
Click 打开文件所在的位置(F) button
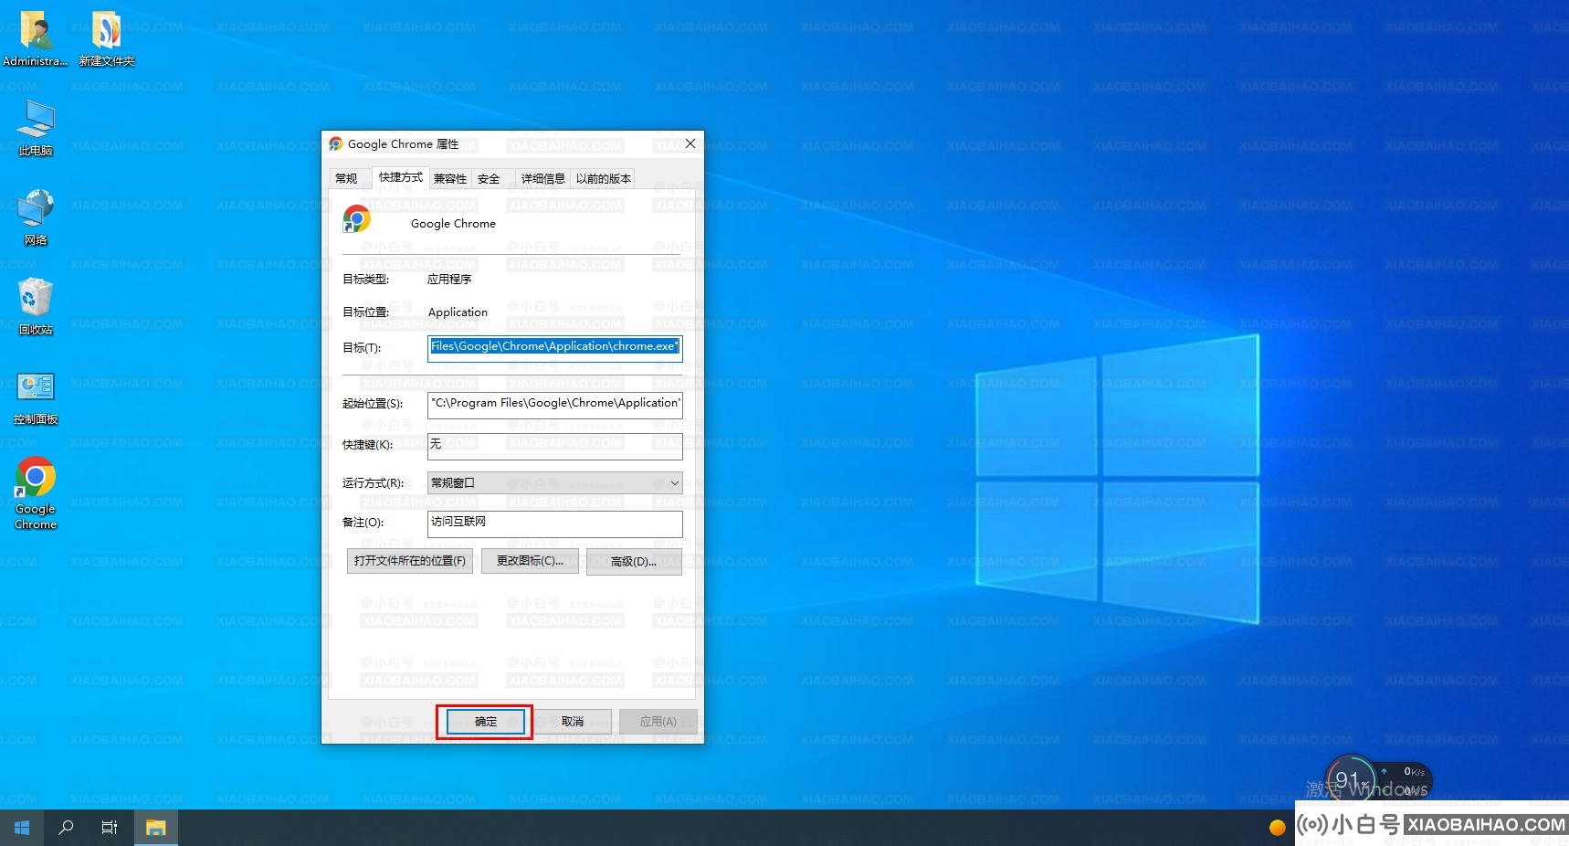click(x=410, y=561)
